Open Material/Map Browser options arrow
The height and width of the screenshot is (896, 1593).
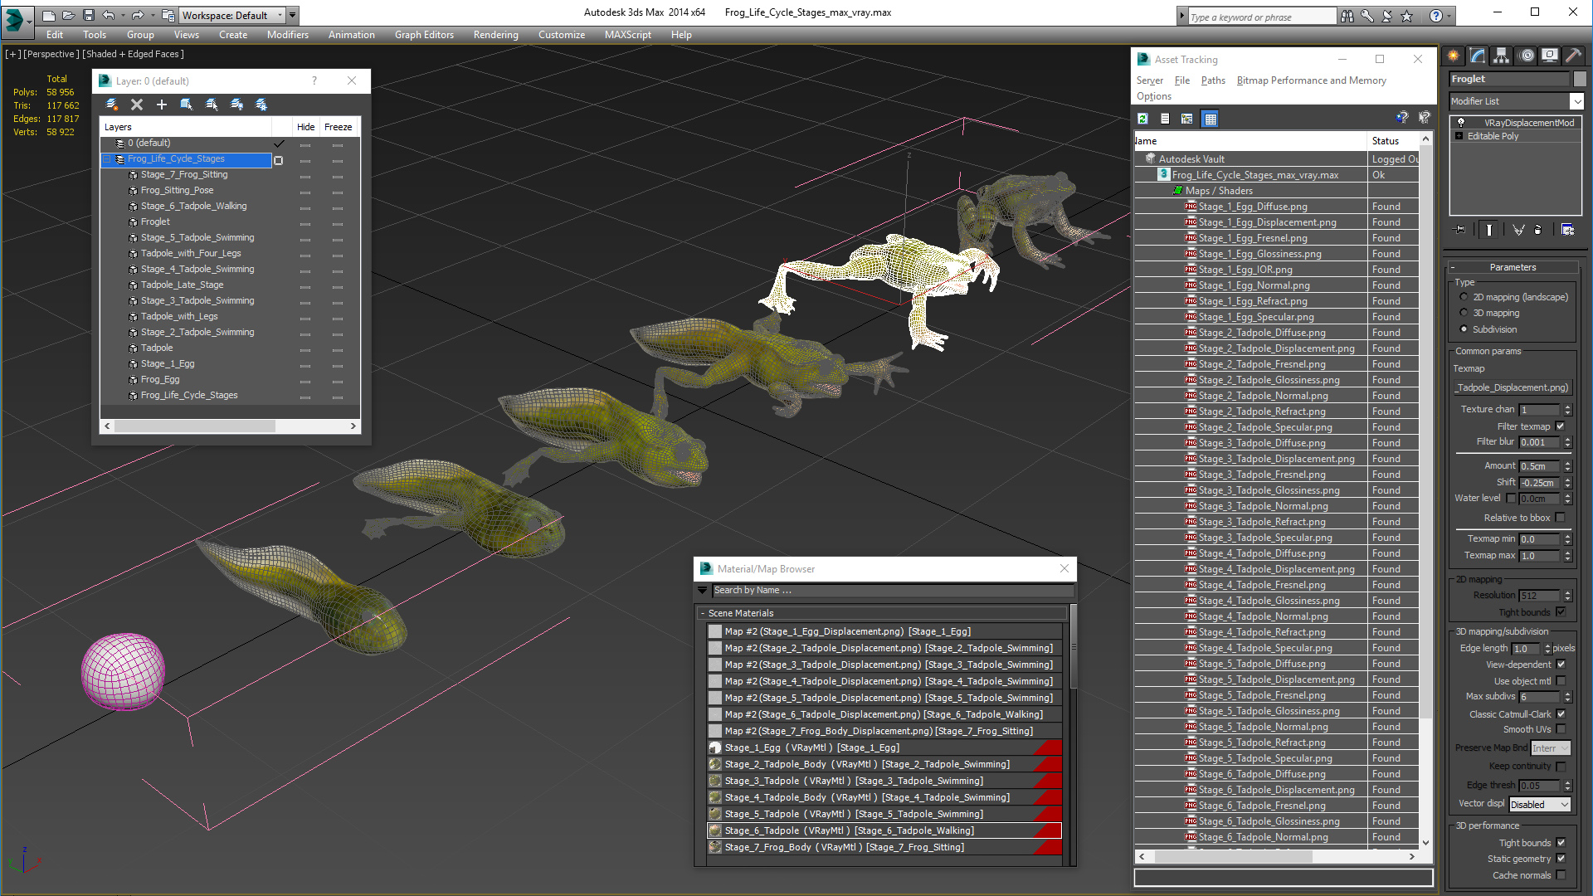pyautogui.click(x=703, y=591)
